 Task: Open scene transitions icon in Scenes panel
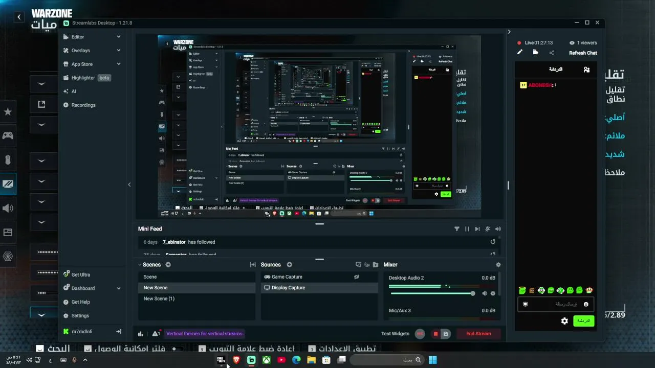(252, 265)
